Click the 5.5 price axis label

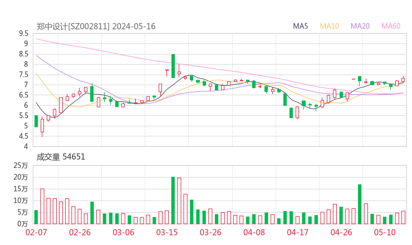[x=23, y=116]
